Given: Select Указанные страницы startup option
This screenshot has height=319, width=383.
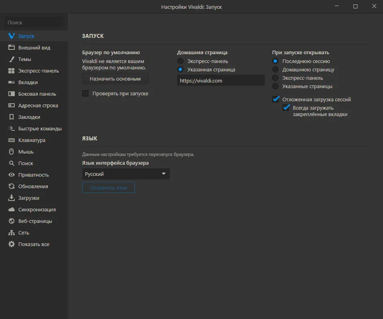Looking at the screenshot, I should [x=275, y=87].
